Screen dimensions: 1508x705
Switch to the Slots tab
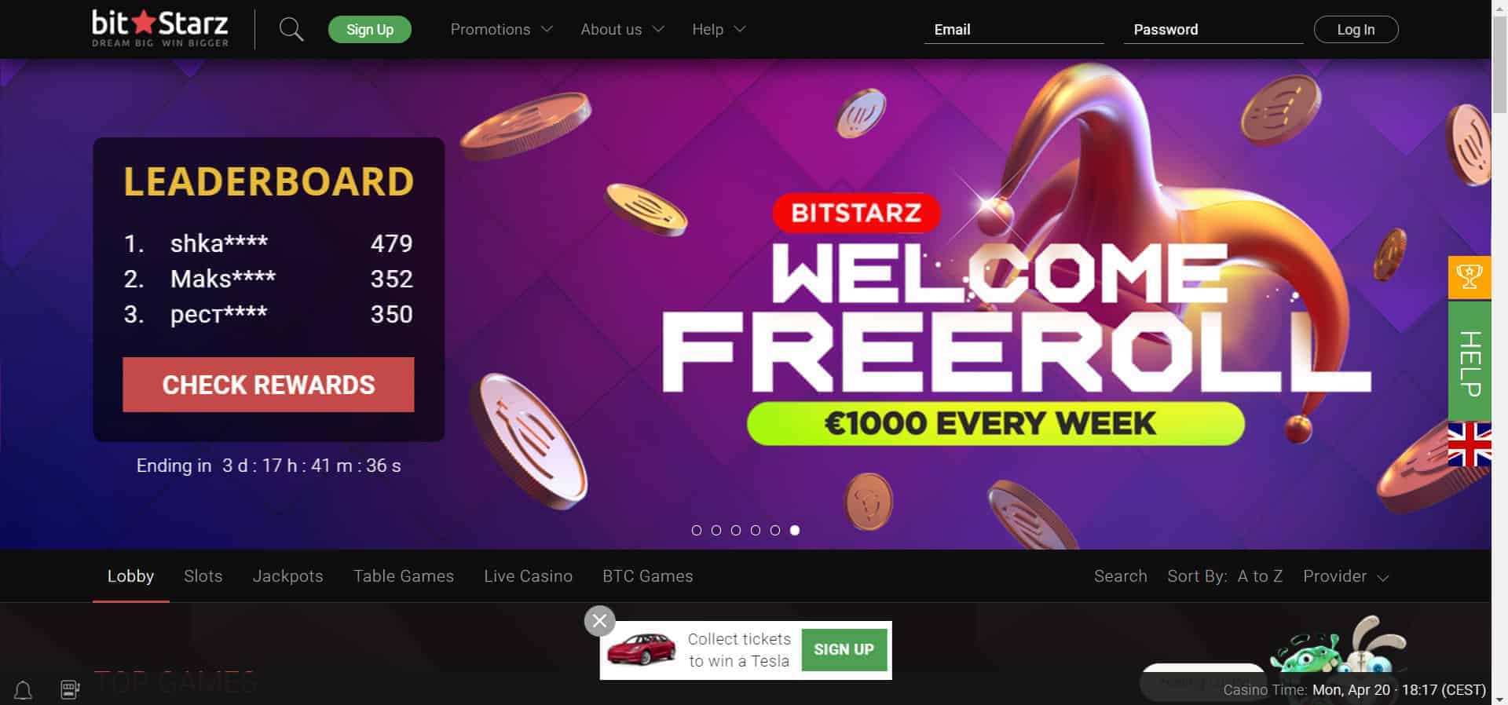(203, 576)
